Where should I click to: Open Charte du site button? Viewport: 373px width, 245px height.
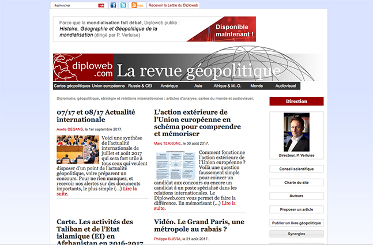(x=296, y=182)
